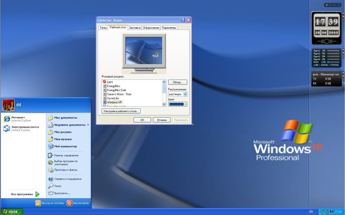Click the Выключение power button
The height and width of the screenshot is (215, 345).
(x=78, y=203)
